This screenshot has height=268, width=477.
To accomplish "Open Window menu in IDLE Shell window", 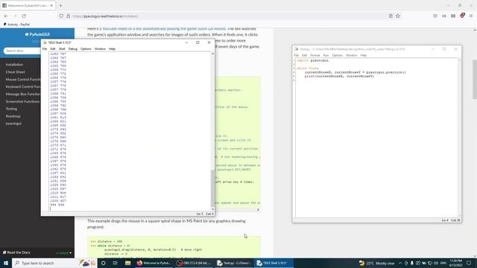I will point(100,48).
